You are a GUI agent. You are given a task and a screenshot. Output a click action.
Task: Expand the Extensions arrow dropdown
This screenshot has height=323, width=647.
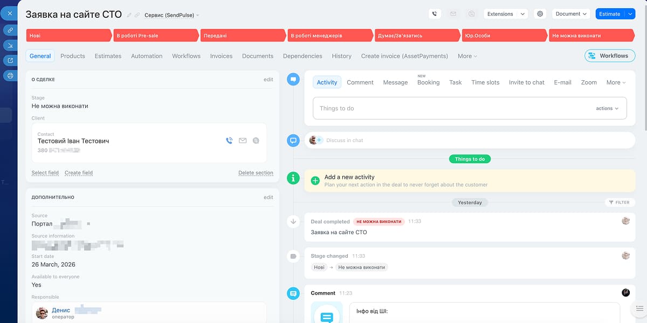point(522,14)
